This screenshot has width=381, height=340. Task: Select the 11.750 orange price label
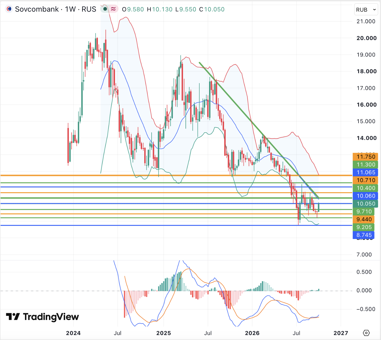[x=366, y=157]
